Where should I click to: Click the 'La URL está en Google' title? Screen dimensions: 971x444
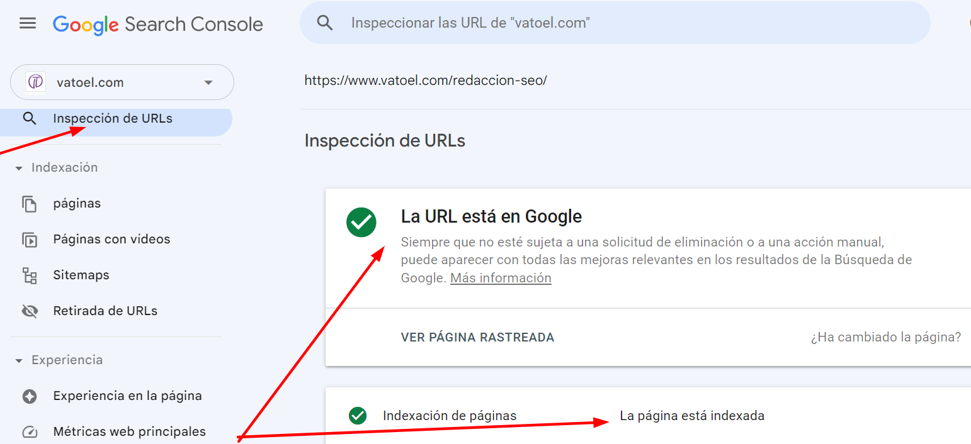click(x=491, y=216)
